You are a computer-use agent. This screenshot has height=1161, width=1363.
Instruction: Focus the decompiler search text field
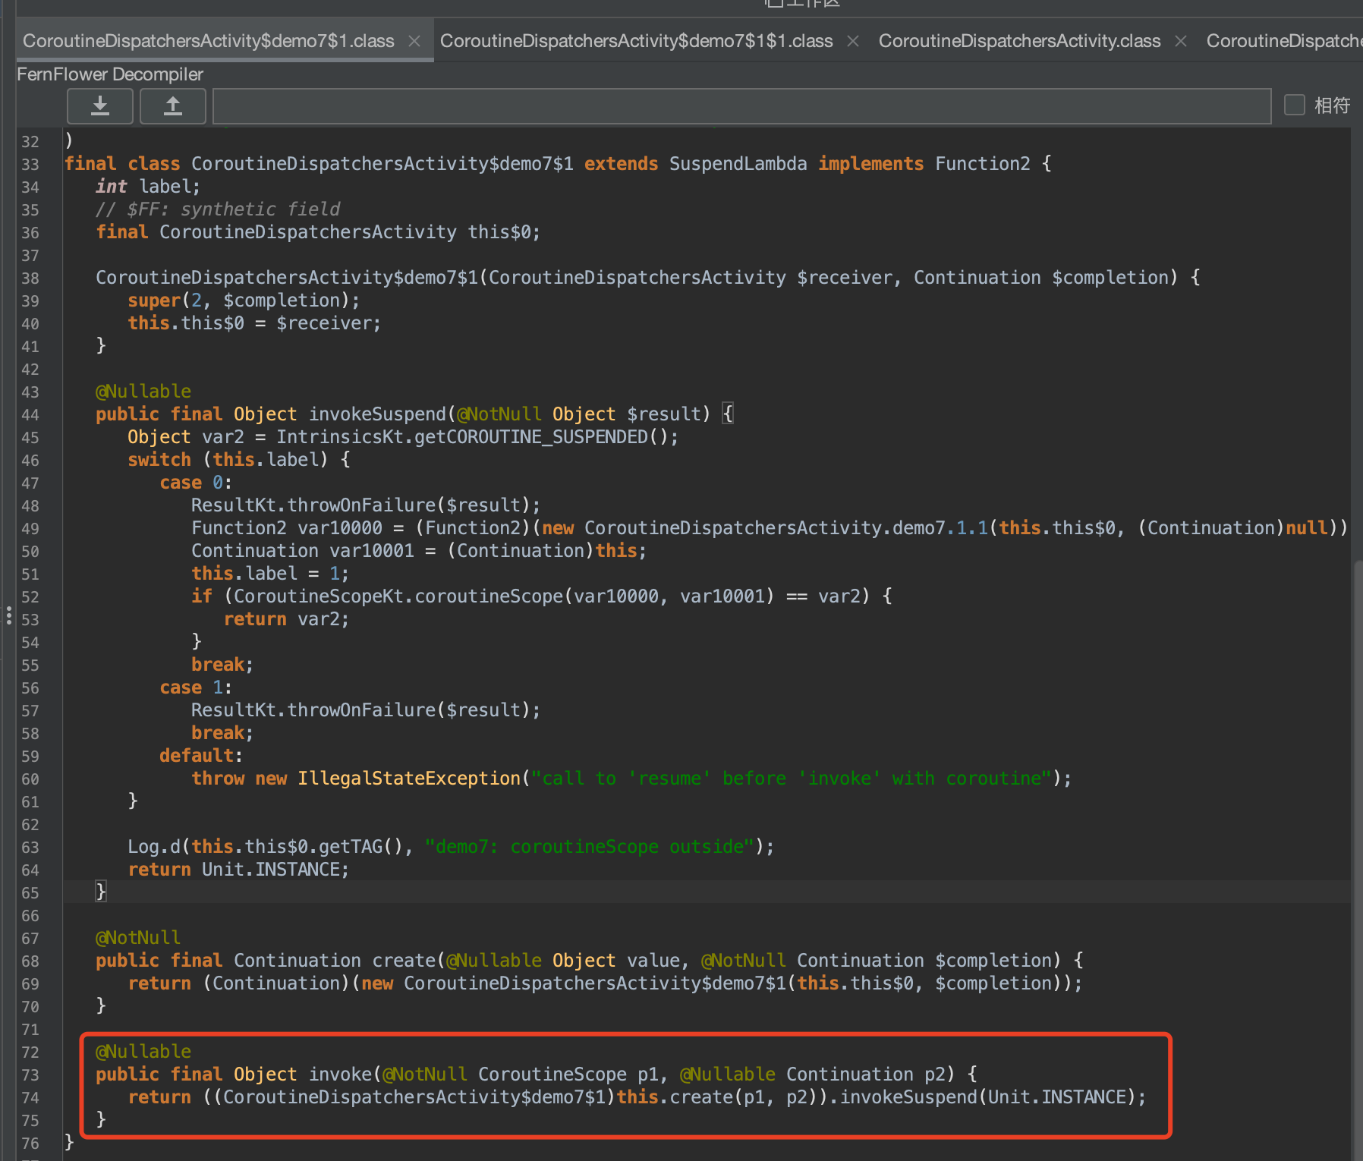(741, 105)
